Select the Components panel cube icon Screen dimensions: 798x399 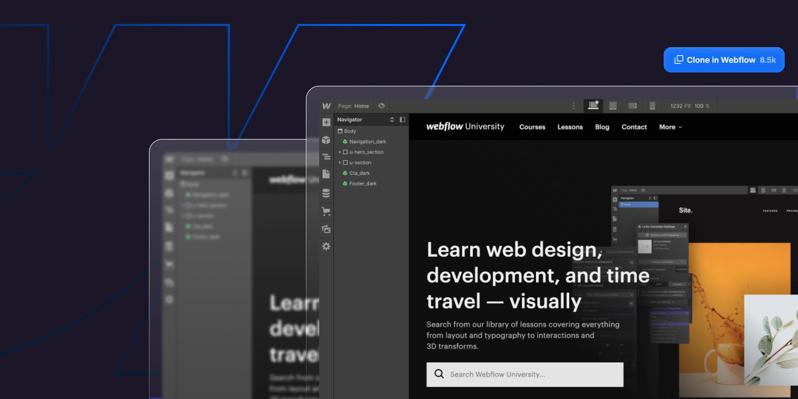pyautogui.click(x=326, y=139)
